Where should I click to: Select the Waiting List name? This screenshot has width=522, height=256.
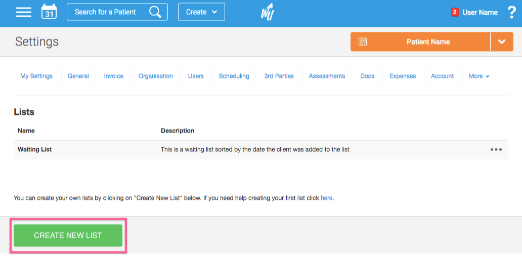coord(34,149)
